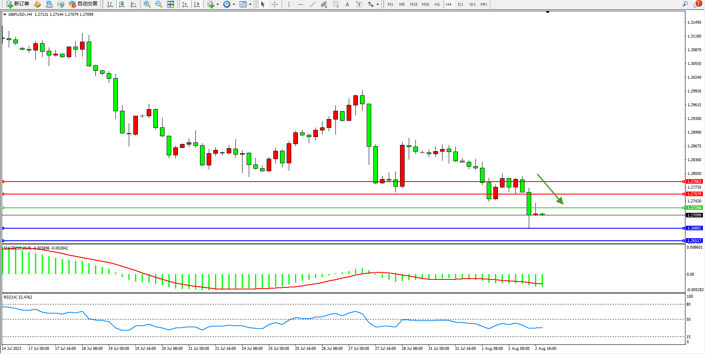Expand the arrows objects dropdown
This screenshot has height=354, width=705.
pos(377,4)
